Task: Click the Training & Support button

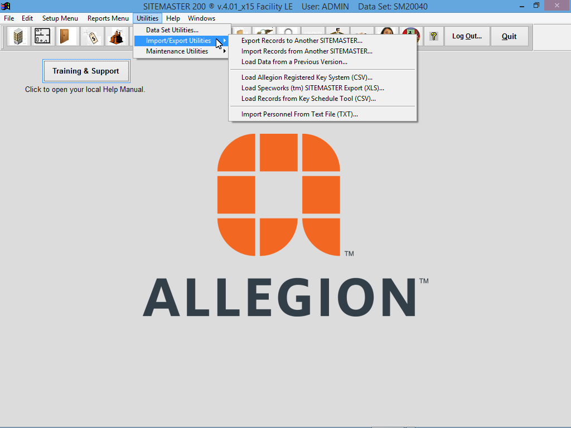Action: point(86,71)
